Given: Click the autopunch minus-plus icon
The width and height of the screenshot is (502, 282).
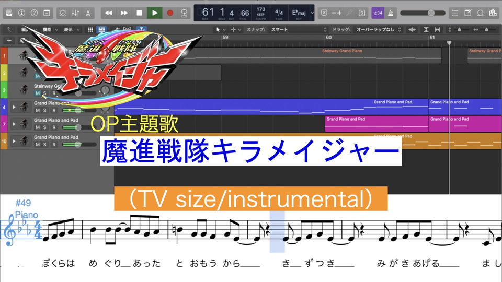Looking at the screenshot, I should pyautogui.click(x=336, y=13).
